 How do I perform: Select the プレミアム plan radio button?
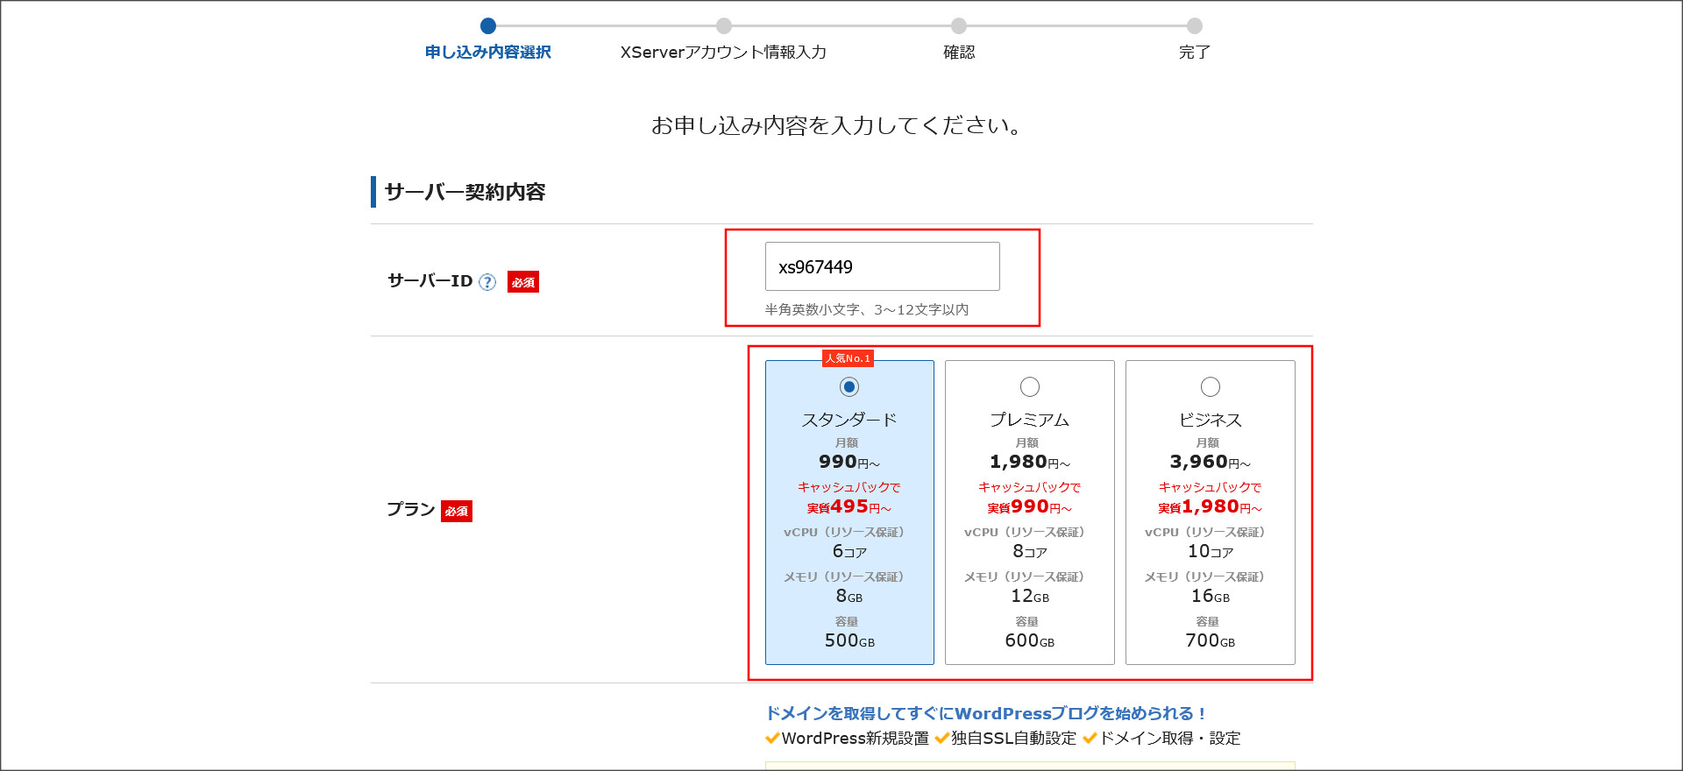[1030, 386]
